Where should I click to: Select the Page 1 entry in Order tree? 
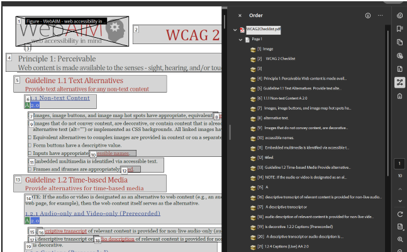coord(257,39)
